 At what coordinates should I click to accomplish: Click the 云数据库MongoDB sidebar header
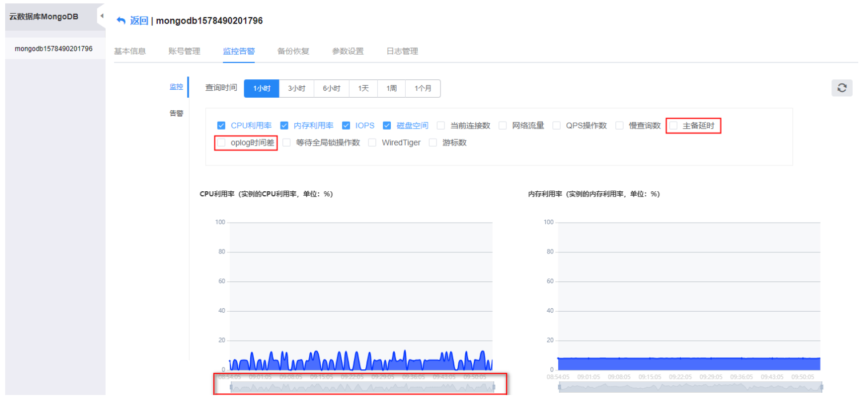pyautogui.click(x=43, y=16)
